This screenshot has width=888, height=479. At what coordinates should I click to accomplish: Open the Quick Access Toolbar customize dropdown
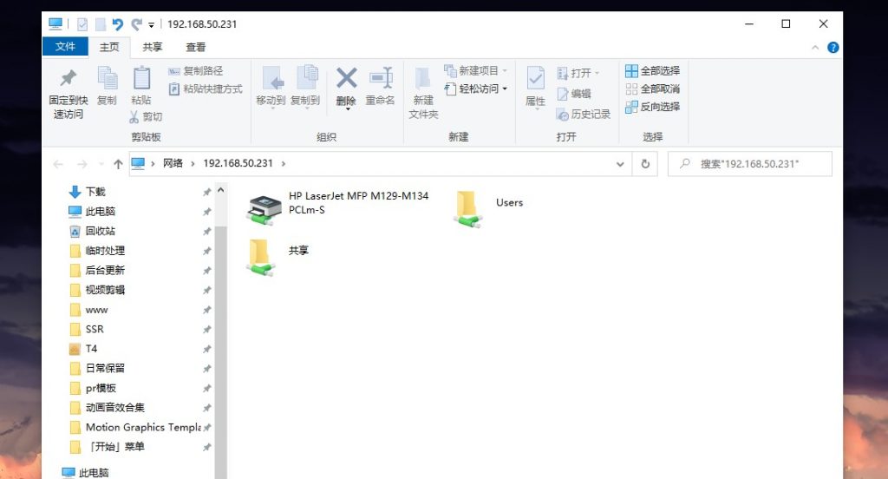point(151,25)
